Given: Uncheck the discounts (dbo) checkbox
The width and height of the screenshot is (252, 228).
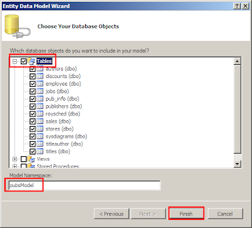Looking at the screenshot, I should tap(33, 76).
